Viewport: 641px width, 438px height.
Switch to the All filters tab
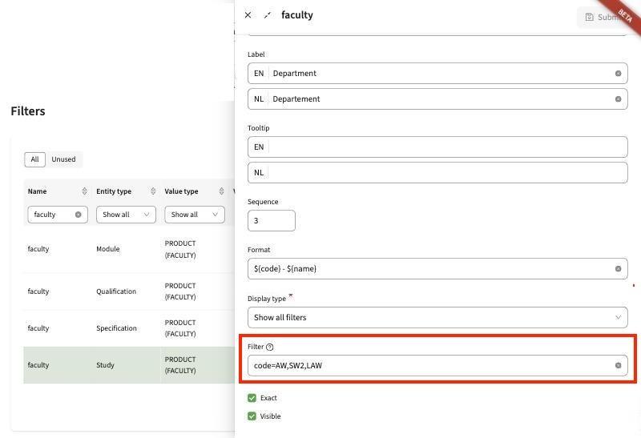(34, 159)
